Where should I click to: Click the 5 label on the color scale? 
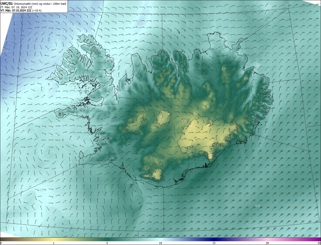click(x=107, y=243)
